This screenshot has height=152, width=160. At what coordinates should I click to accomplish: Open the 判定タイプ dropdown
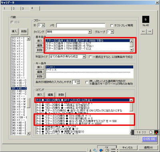[84, 57]
